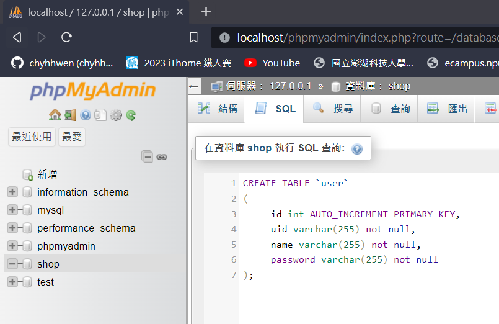
Task: Reload the navigation panel green arrow
Action: point(131,115)
